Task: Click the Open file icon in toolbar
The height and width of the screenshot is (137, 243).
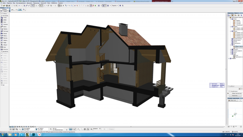Action: pyautogui.click(x=4, y=6)
